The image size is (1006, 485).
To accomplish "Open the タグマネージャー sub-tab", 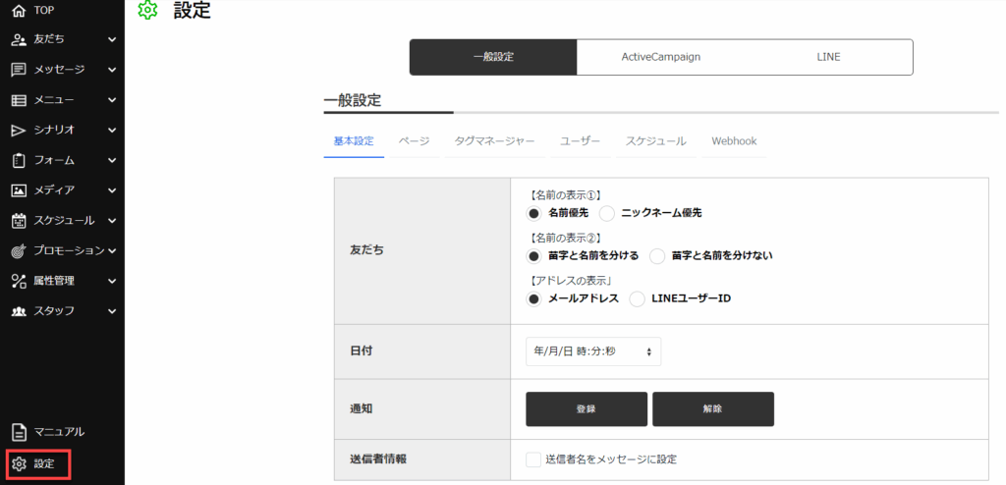I will click(x=494, y=141).
